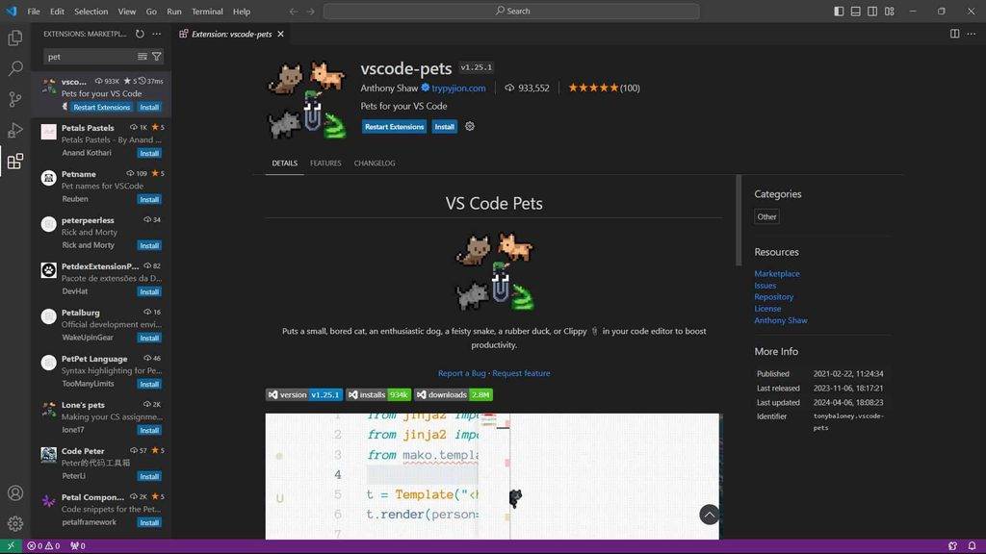This screenshot has width=986, height=554.
Task: Open the Search view in activity bar
Action: (x=15, y=68)
